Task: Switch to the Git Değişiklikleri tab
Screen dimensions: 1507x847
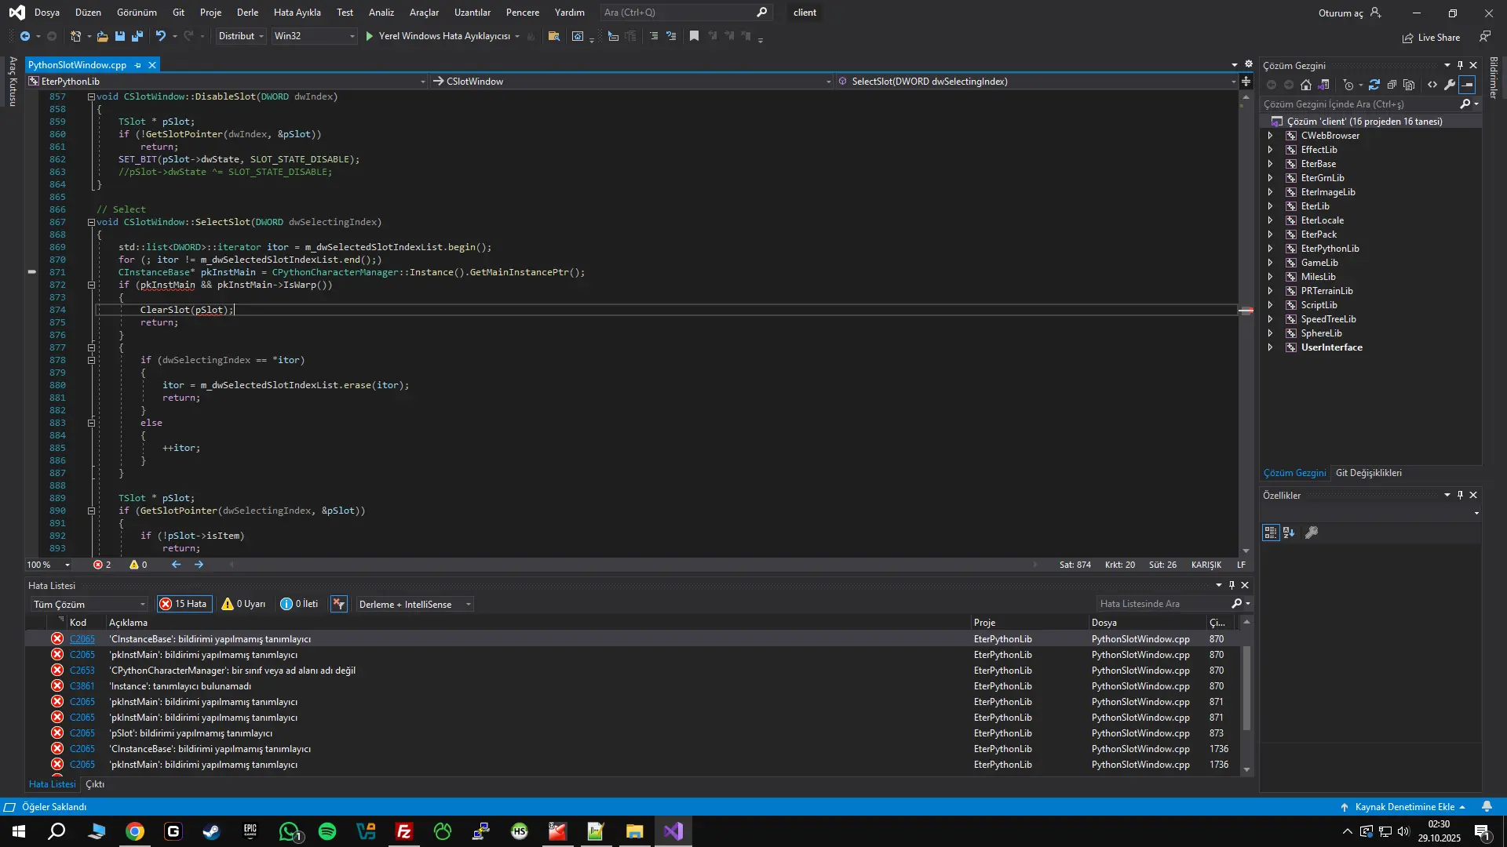Action: click(x=1368, y=473)
